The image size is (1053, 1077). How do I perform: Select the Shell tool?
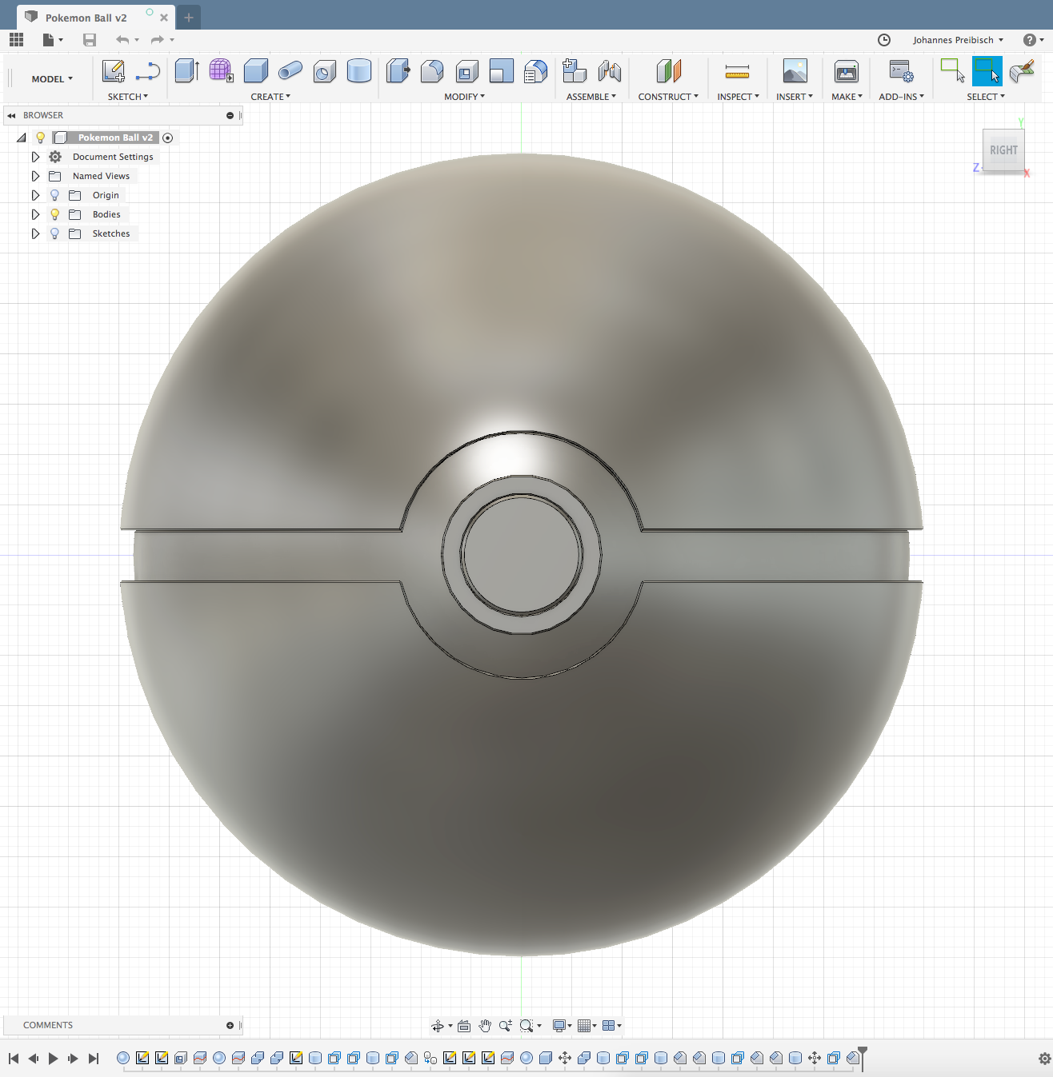(466, 71)
